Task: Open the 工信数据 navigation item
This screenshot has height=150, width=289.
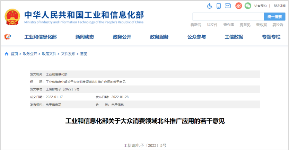Action: click(234, 37)
